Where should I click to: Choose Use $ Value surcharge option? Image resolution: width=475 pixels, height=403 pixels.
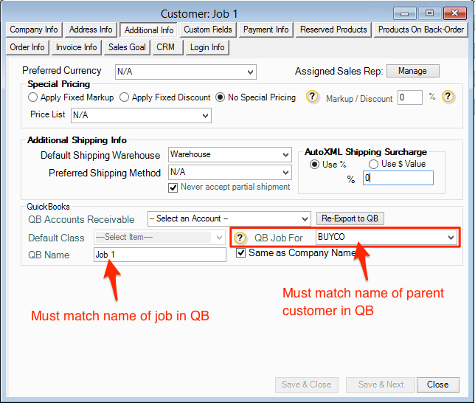373,164
